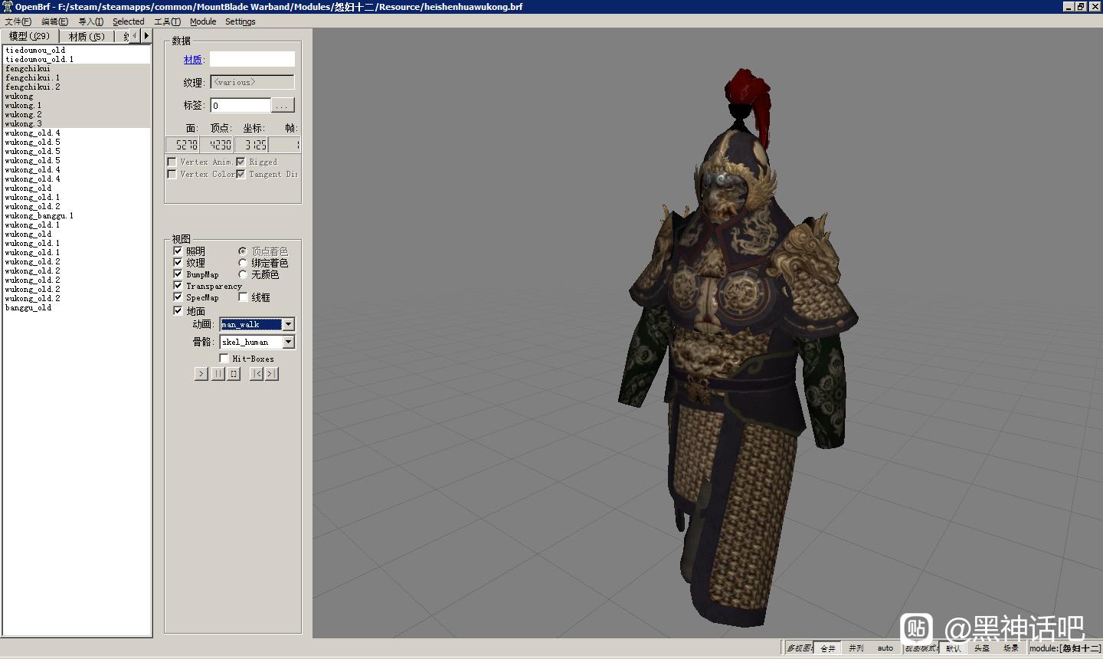
Task: Select wukong_banggu.1 in the list
Action: (x=77, y=215)
